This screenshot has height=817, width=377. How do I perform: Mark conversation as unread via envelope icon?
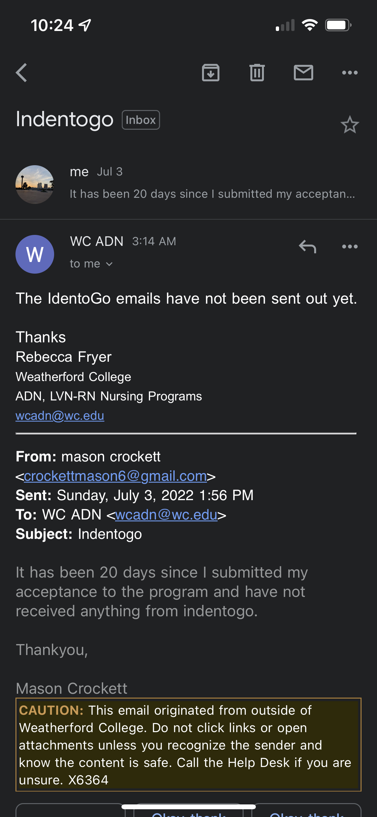tap(304, 73)
